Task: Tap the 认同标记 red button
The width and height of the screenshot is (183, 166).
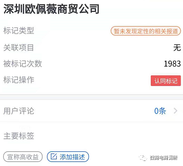Action: tap(166, 80)
